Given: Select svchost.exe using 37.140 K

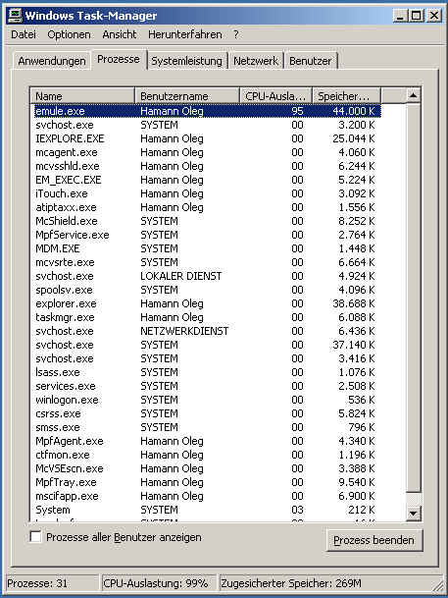Looking at the screenshot, I should pos(206,345).
